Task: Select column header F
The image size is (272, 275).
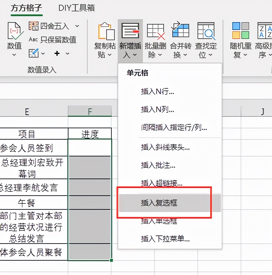Action: coord(90,111)
